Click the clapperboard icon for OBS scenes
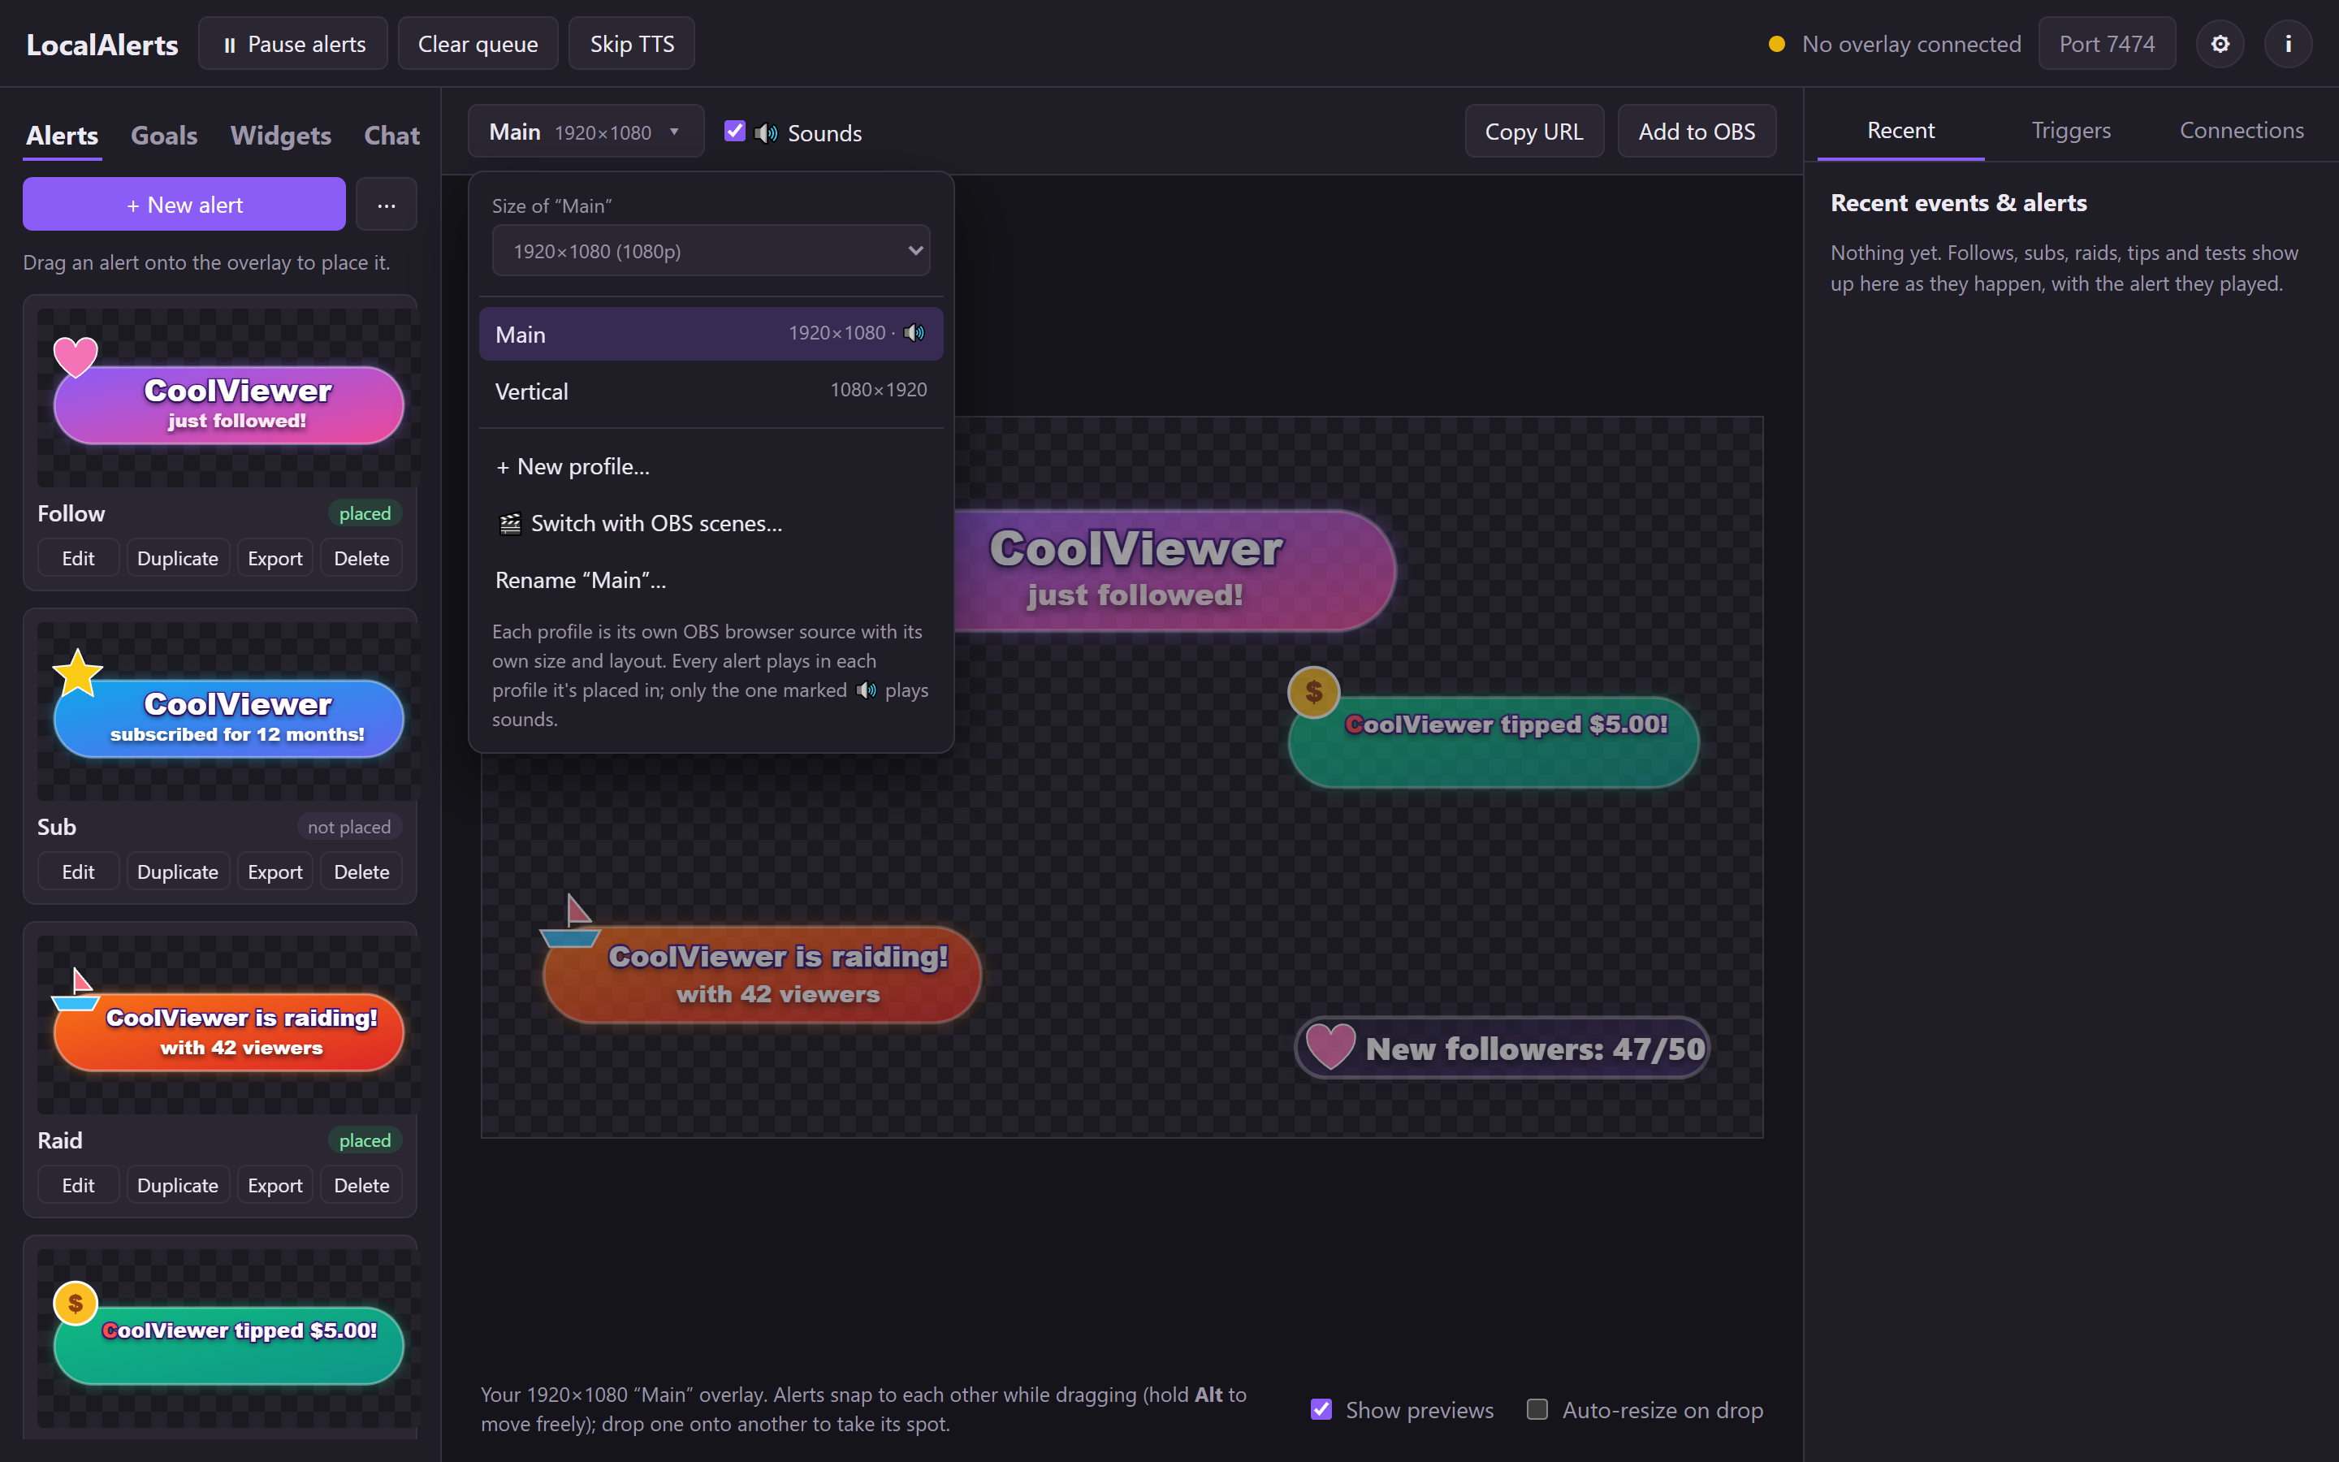This screenshot has width=2339, height=1462. click(x=509, y=523)
